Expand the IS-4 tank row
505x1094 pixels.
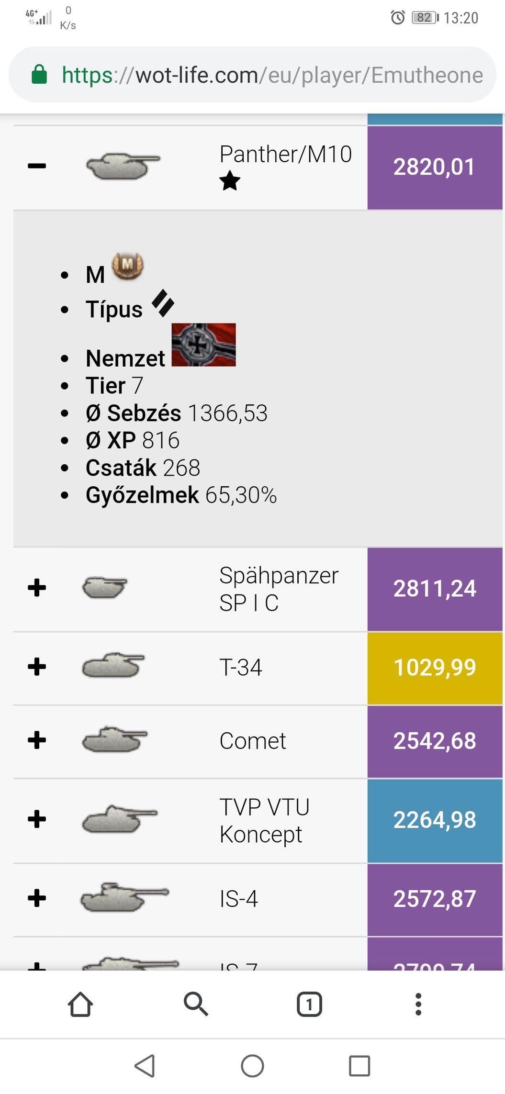(x=37, y=898)
